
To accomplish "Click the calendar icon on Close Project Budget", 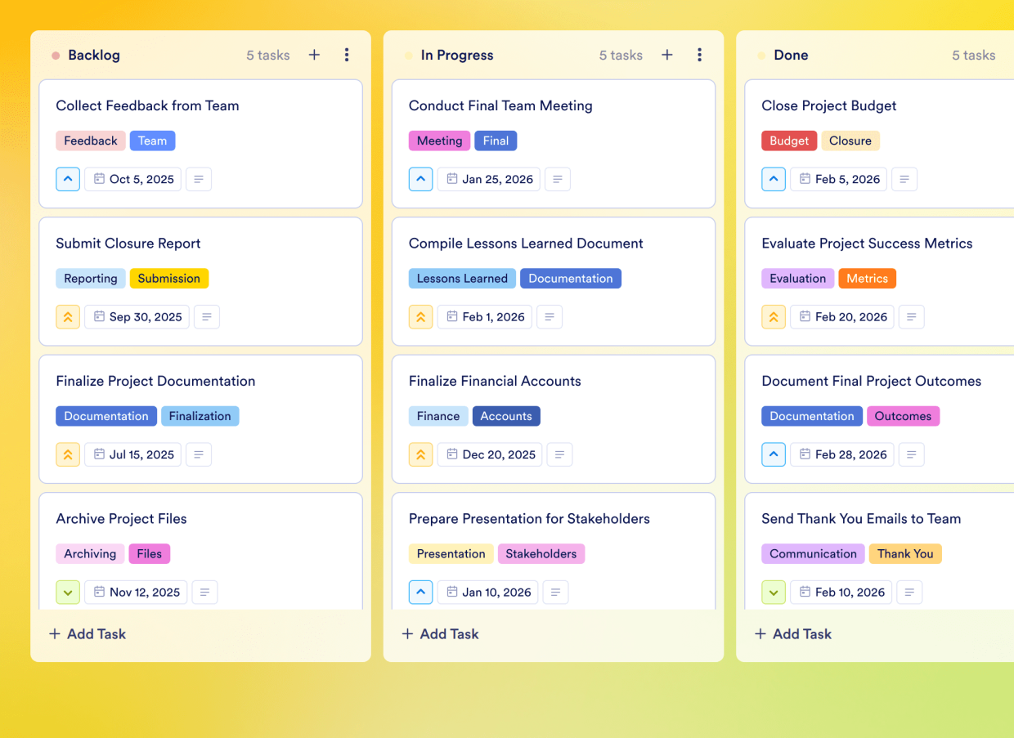I will pyautogui.click(x=805, y=178).
